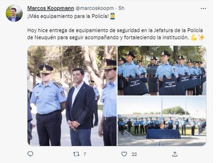Open Marcos Koopmann's profile avatar
Viewport: 219px width, 163px height.
tap(14, 13)
